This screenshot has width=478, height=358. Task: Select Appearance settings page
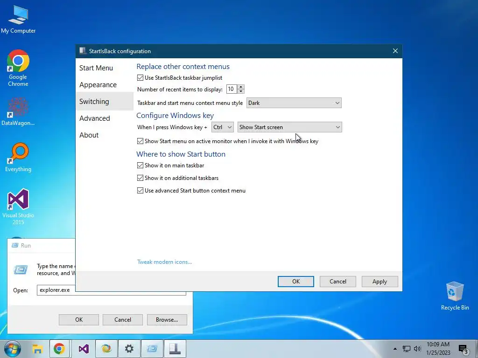pyautogui.click(x=104, y=85)
